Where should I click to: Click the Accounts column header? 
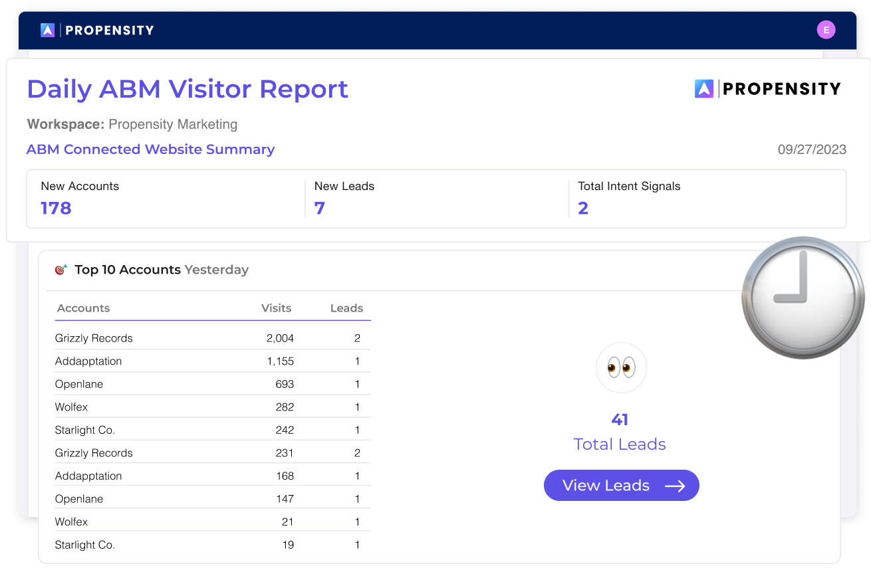[83, 308]
